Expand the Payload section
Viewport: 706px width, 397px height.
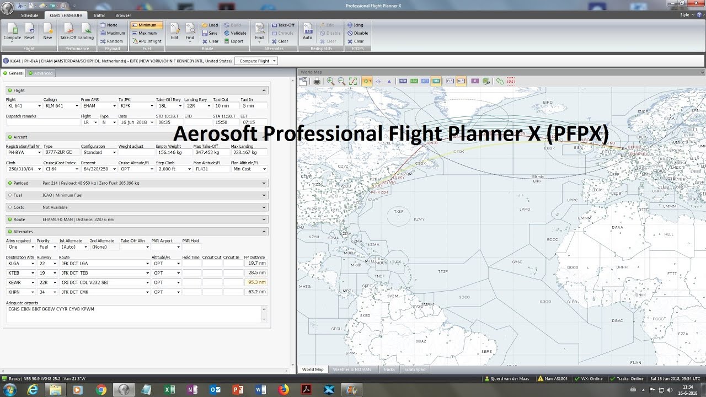pyautogui.click(x=264, y=183)
